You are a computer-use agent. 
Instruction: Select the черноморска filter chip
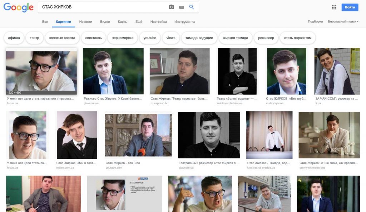coord(123,38)
